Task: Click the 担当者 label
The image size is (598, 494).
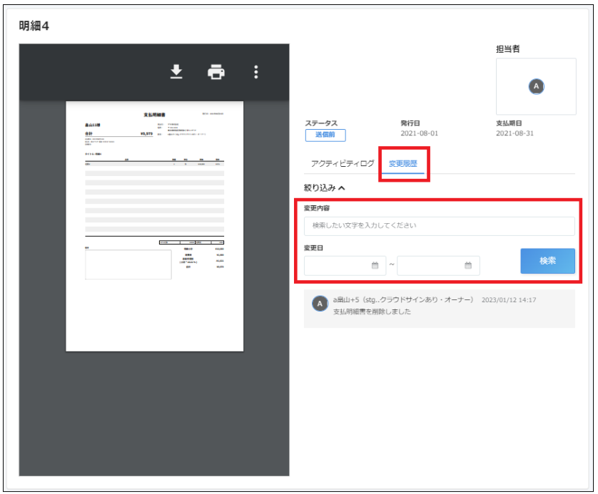Action: coord(507,48)
